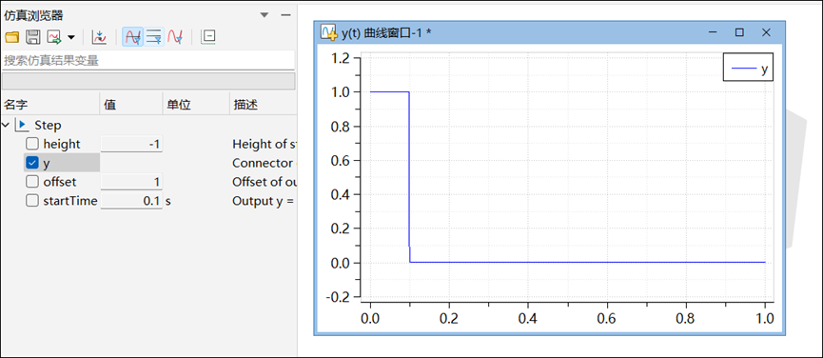This screenshot has height=358, width=823.
Task: Select the 'offset' variable name
Action: point(60,182)
